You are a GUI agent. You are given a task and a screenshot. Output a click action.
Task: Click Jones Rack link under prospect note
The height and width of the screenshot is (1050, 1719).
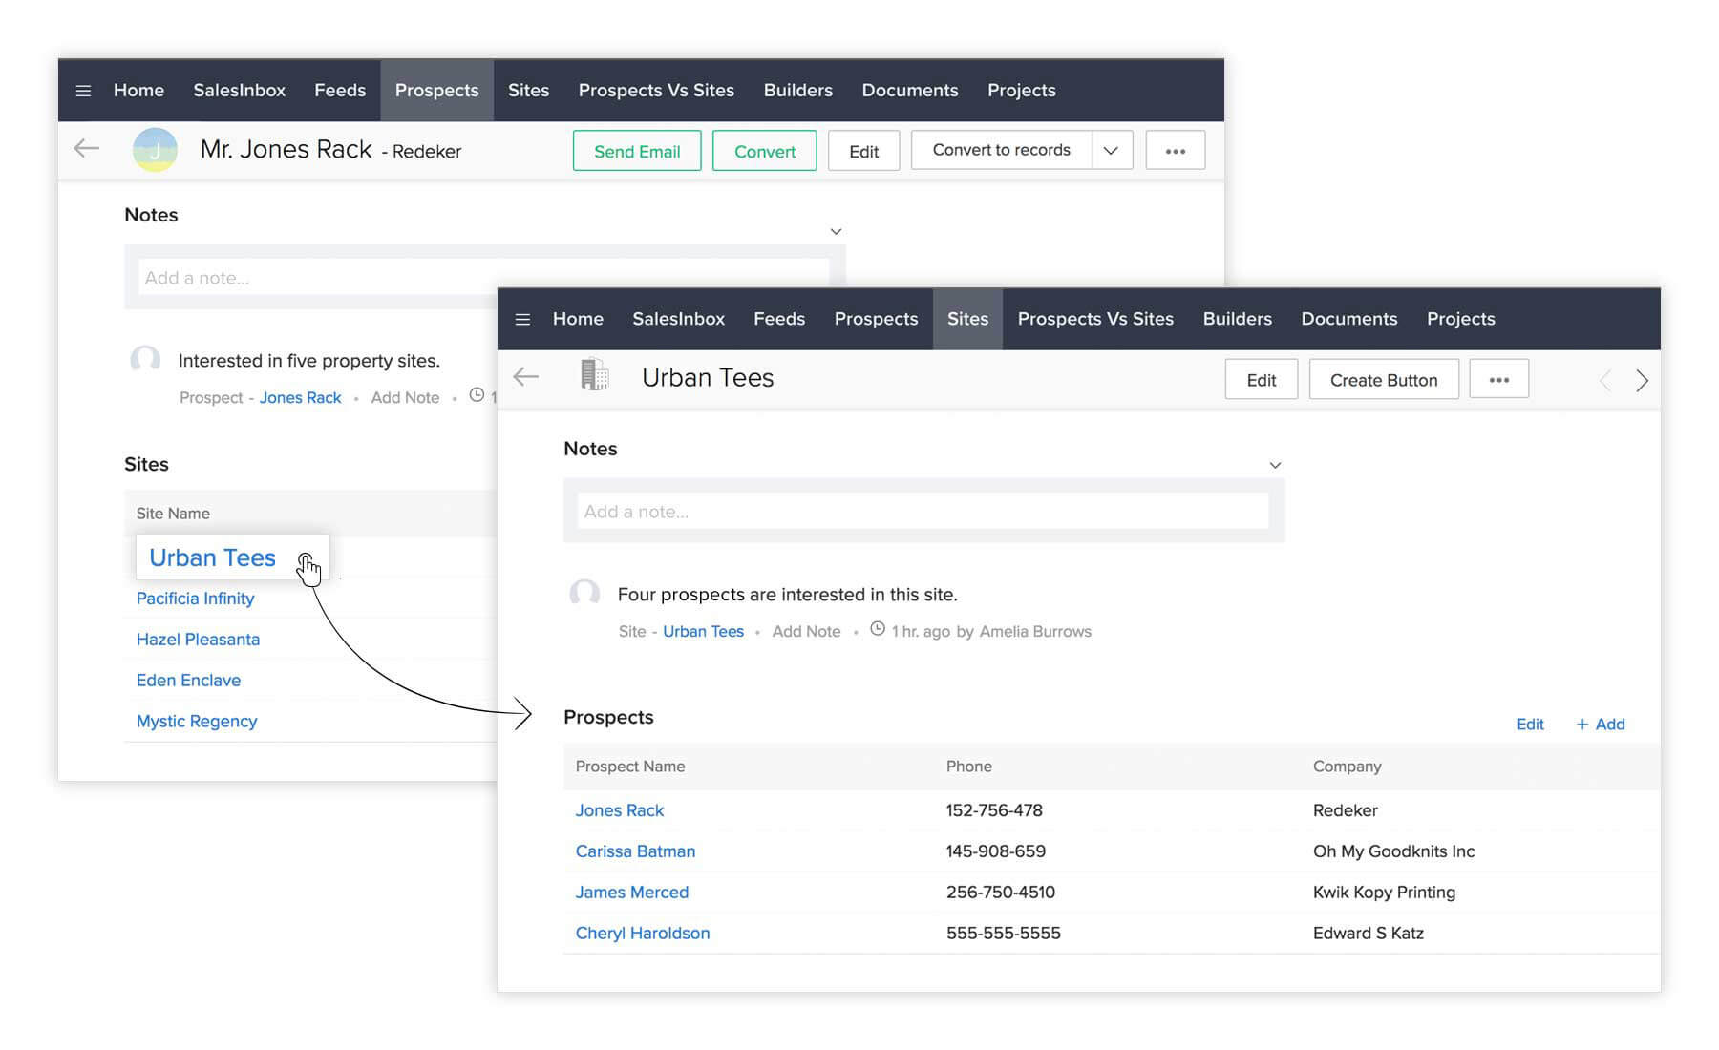tap(300, 397)
